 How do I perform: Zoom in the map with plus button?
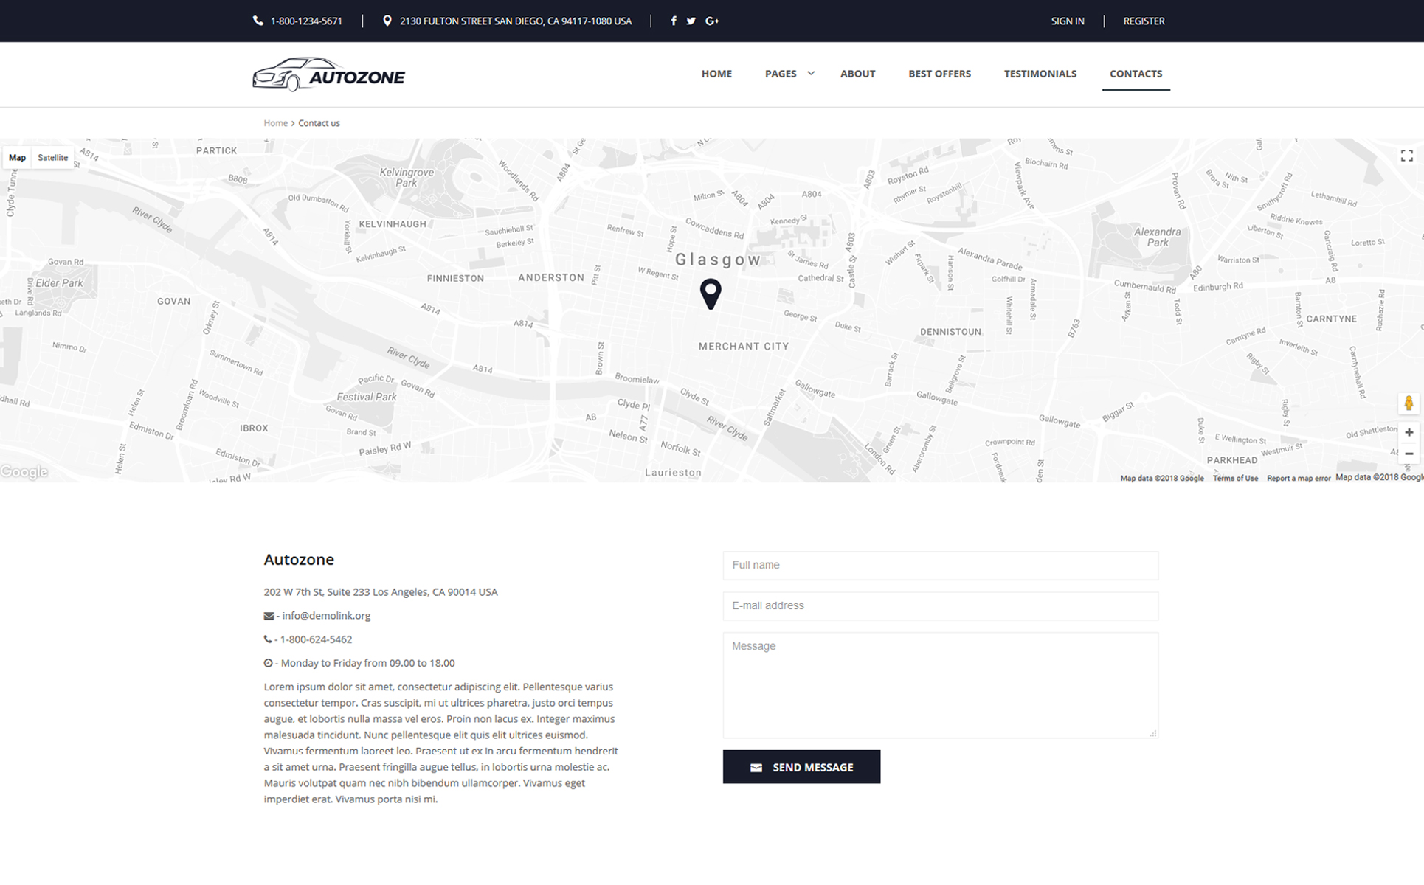1409,432
